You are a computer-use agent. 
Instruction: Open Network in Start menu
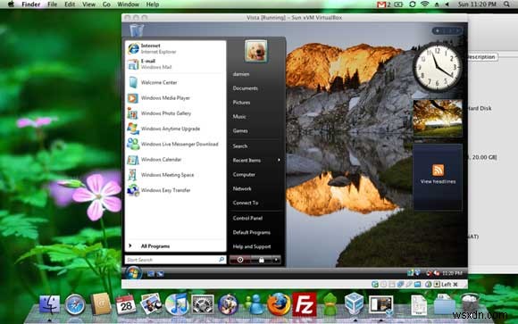pos(242,188)
